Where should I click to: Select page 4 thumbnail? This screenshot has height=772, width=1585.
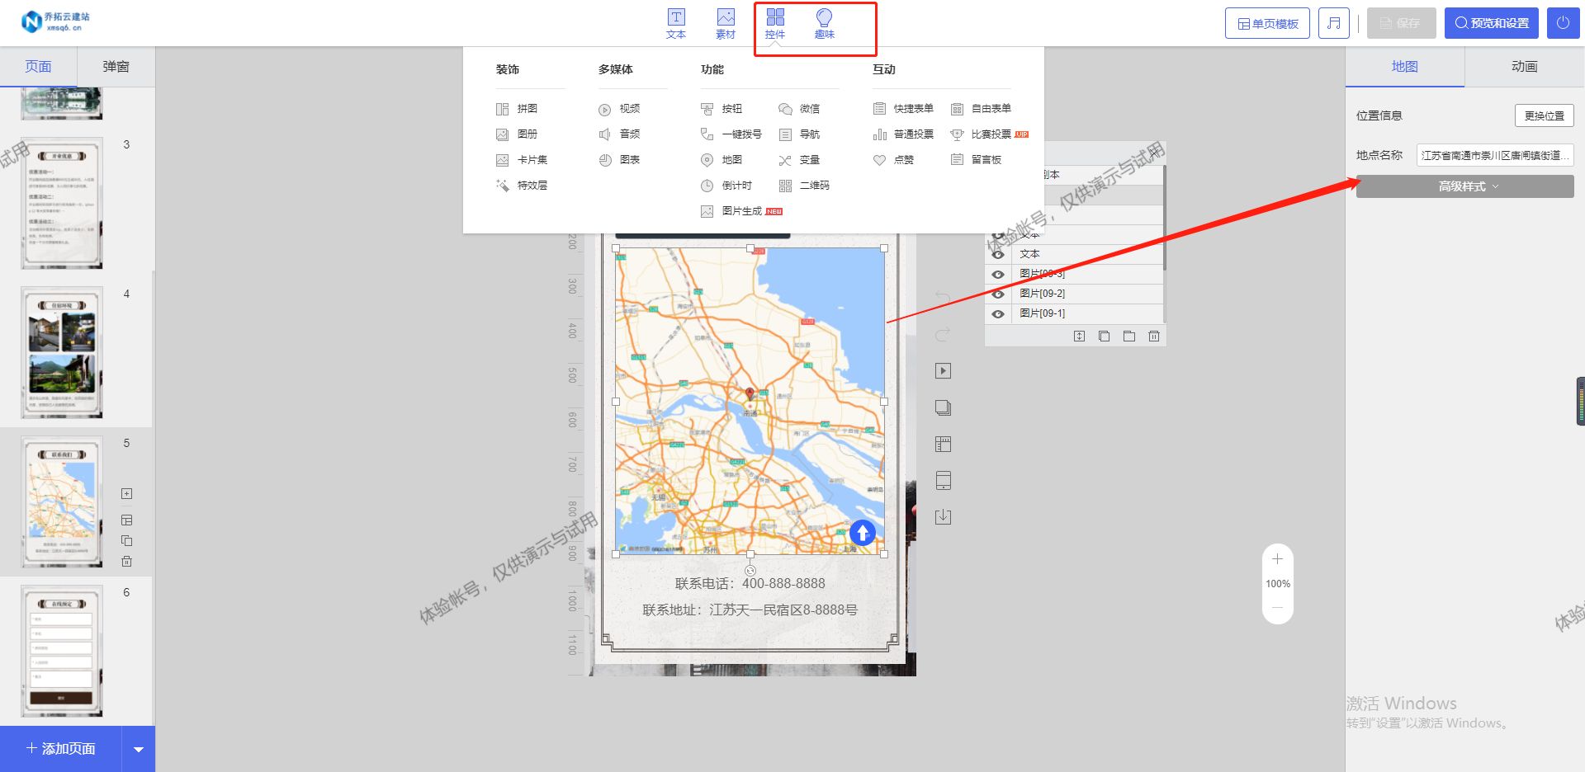(62, 352)
